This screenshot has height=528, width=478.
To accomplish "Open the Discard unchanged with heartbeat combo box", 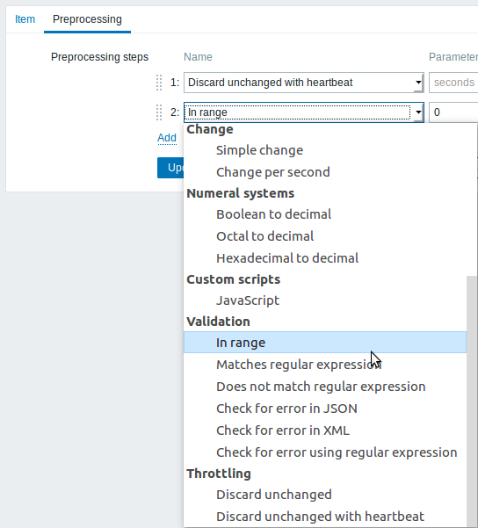I will [303, 83].
